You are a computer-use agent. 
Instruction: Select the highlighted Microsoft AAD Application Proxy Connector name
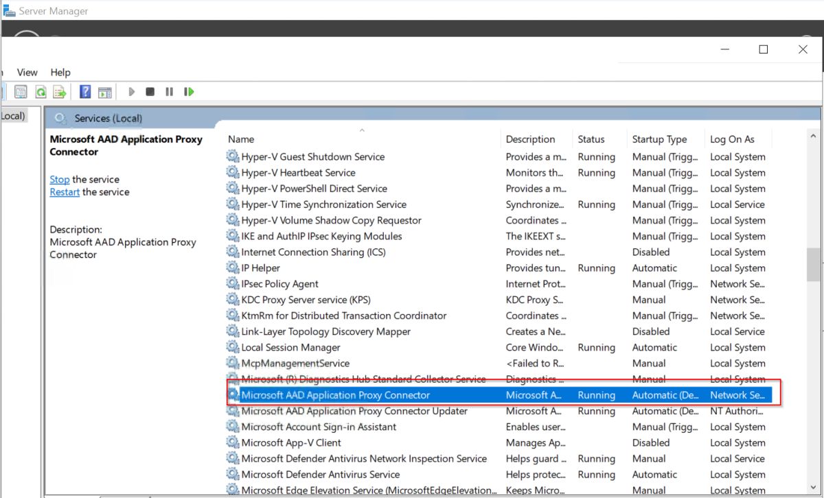pyautogui.click(x=336, y=395)
